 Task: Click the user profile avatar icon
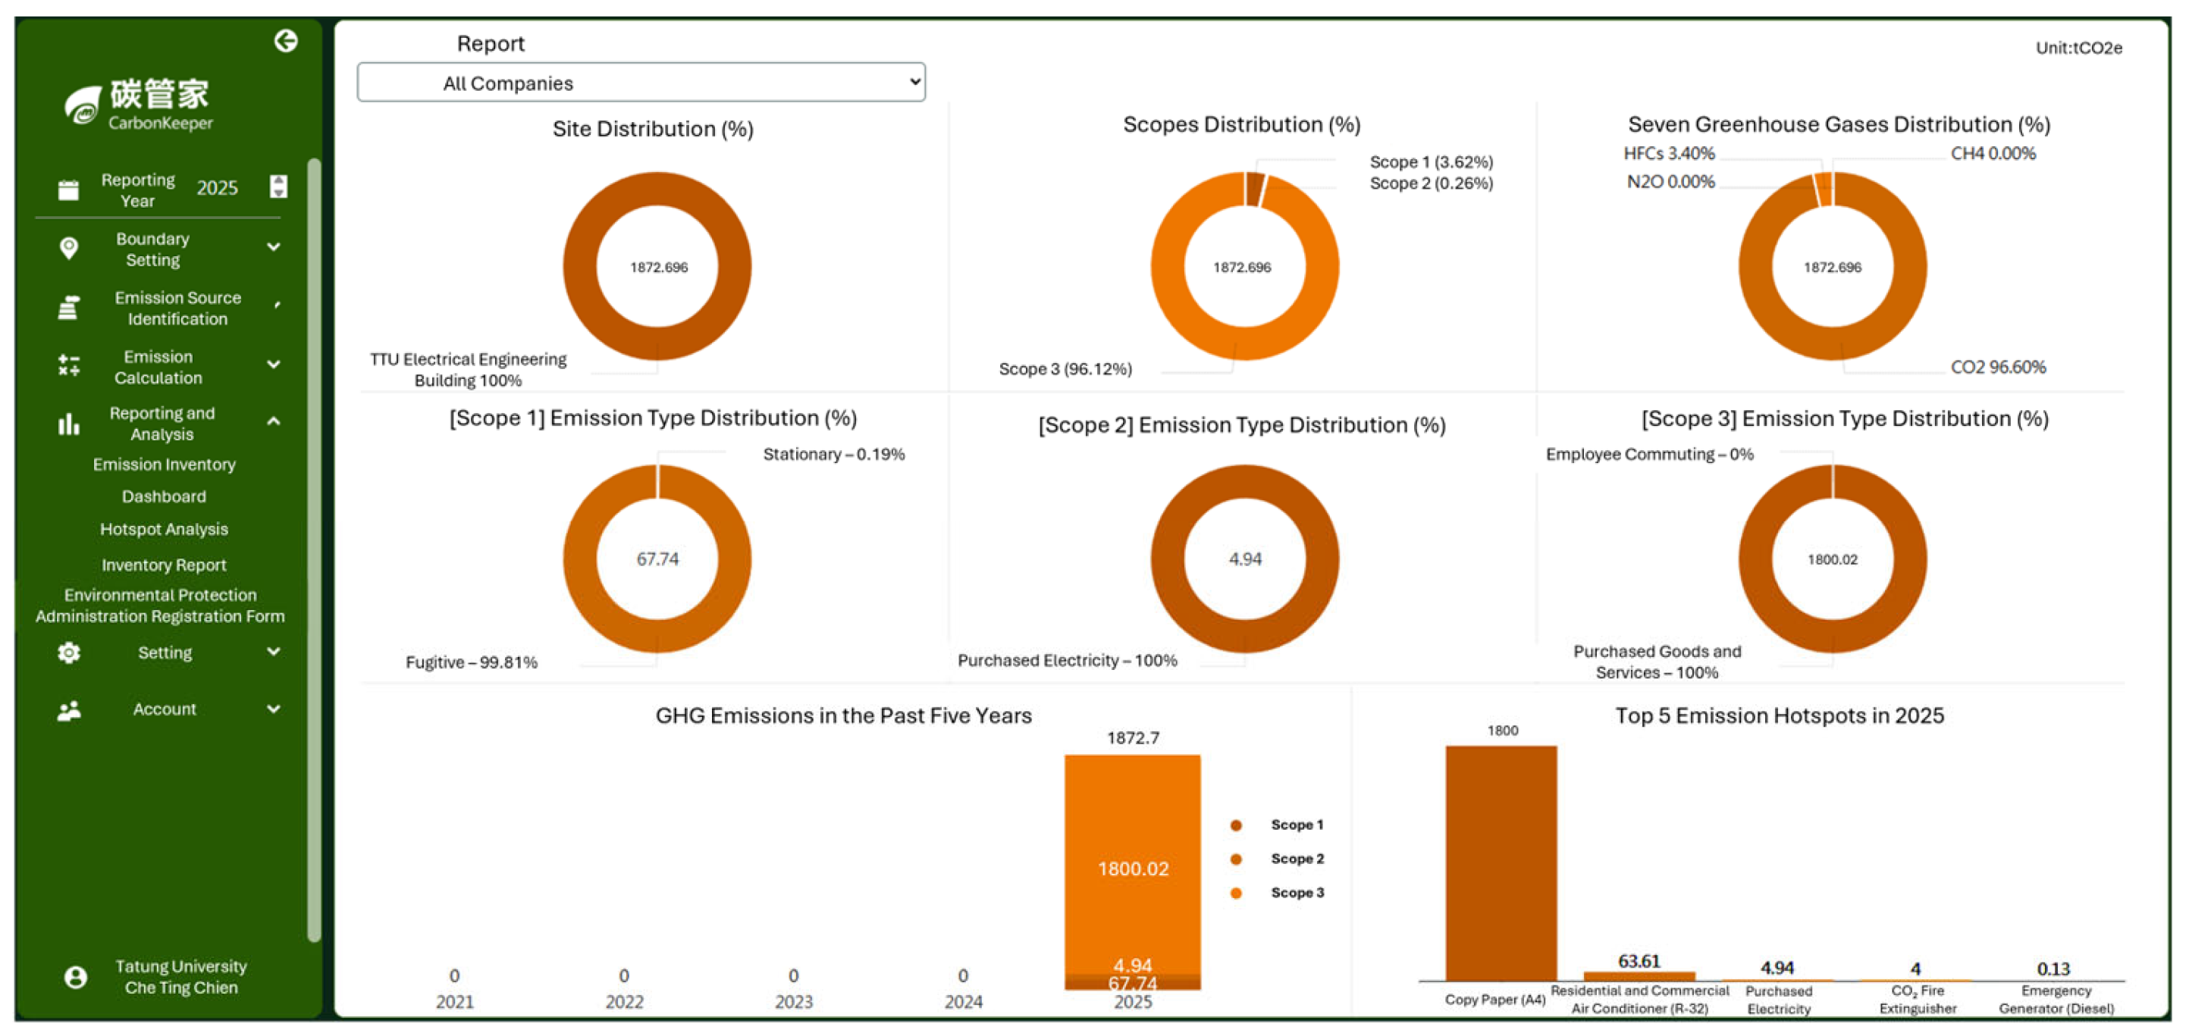click(76, 977)
